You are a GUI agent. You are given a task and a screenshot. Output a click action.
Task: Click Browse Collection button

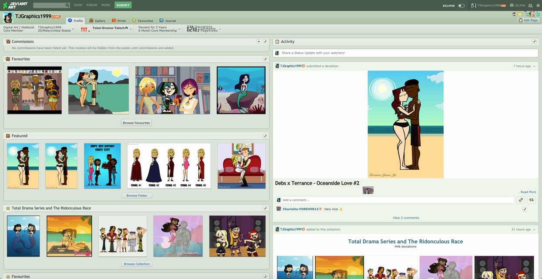pyautogui.click(x=137, y=264)
